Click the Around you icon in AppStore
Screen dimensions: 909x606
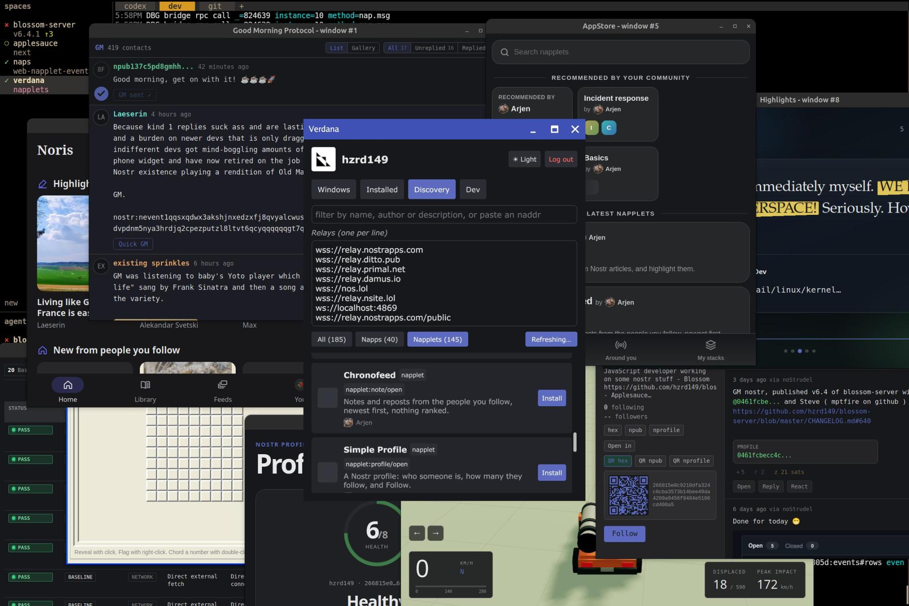point(620,345)
